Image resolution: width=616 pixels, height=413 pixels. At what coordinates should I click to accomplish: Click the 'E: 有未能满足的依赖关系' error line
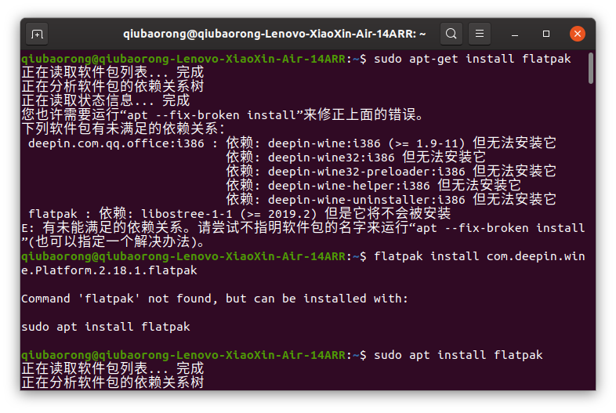tap(303, 228)
